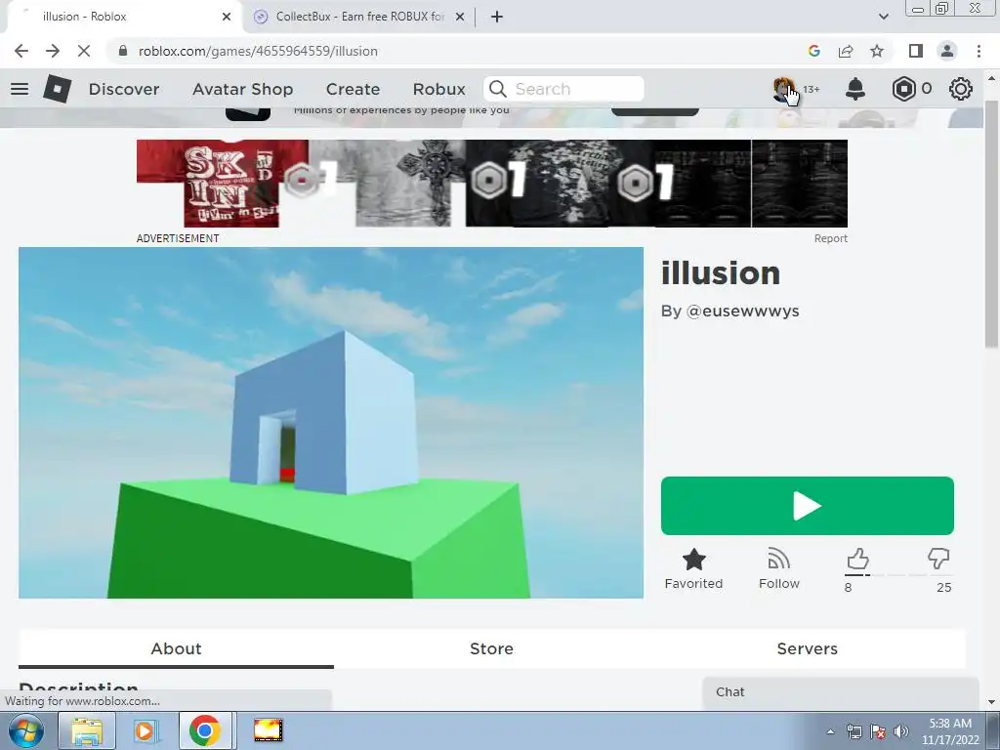Go forward with browser forward arrow

point(53,51)
